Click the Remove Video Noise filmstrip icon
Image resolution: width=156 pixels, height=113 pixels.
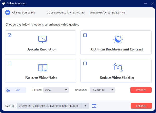(x=43, y=68)
